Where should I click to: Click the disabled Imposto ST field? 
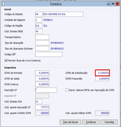[x=42, y=96]
